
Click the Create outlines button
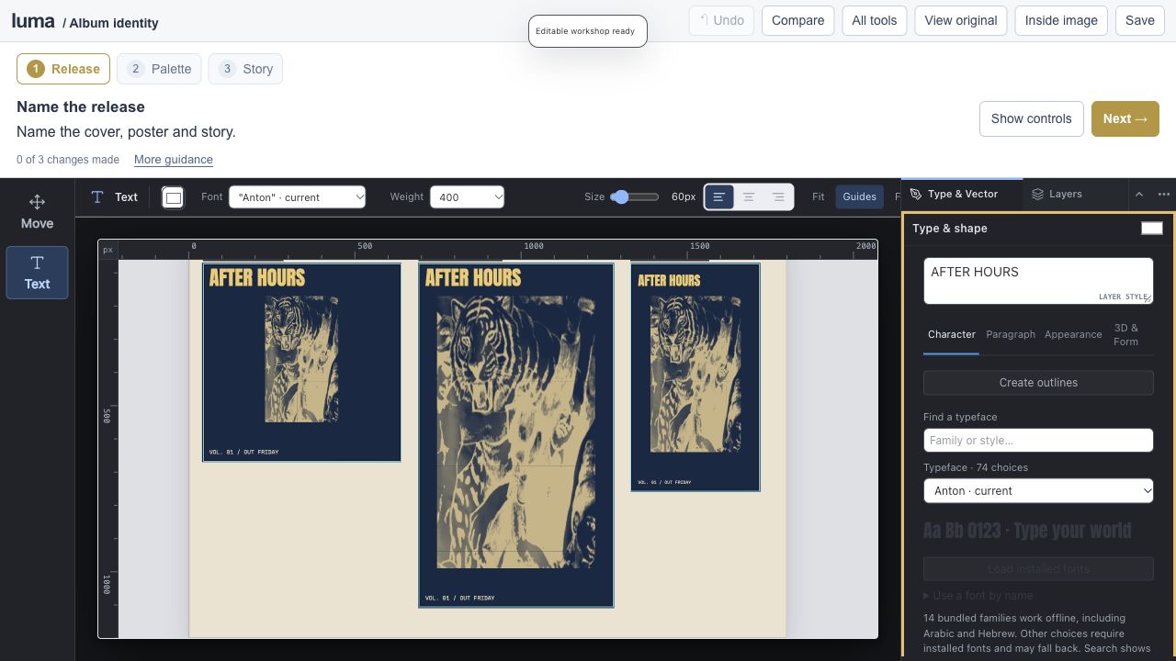1038,383
